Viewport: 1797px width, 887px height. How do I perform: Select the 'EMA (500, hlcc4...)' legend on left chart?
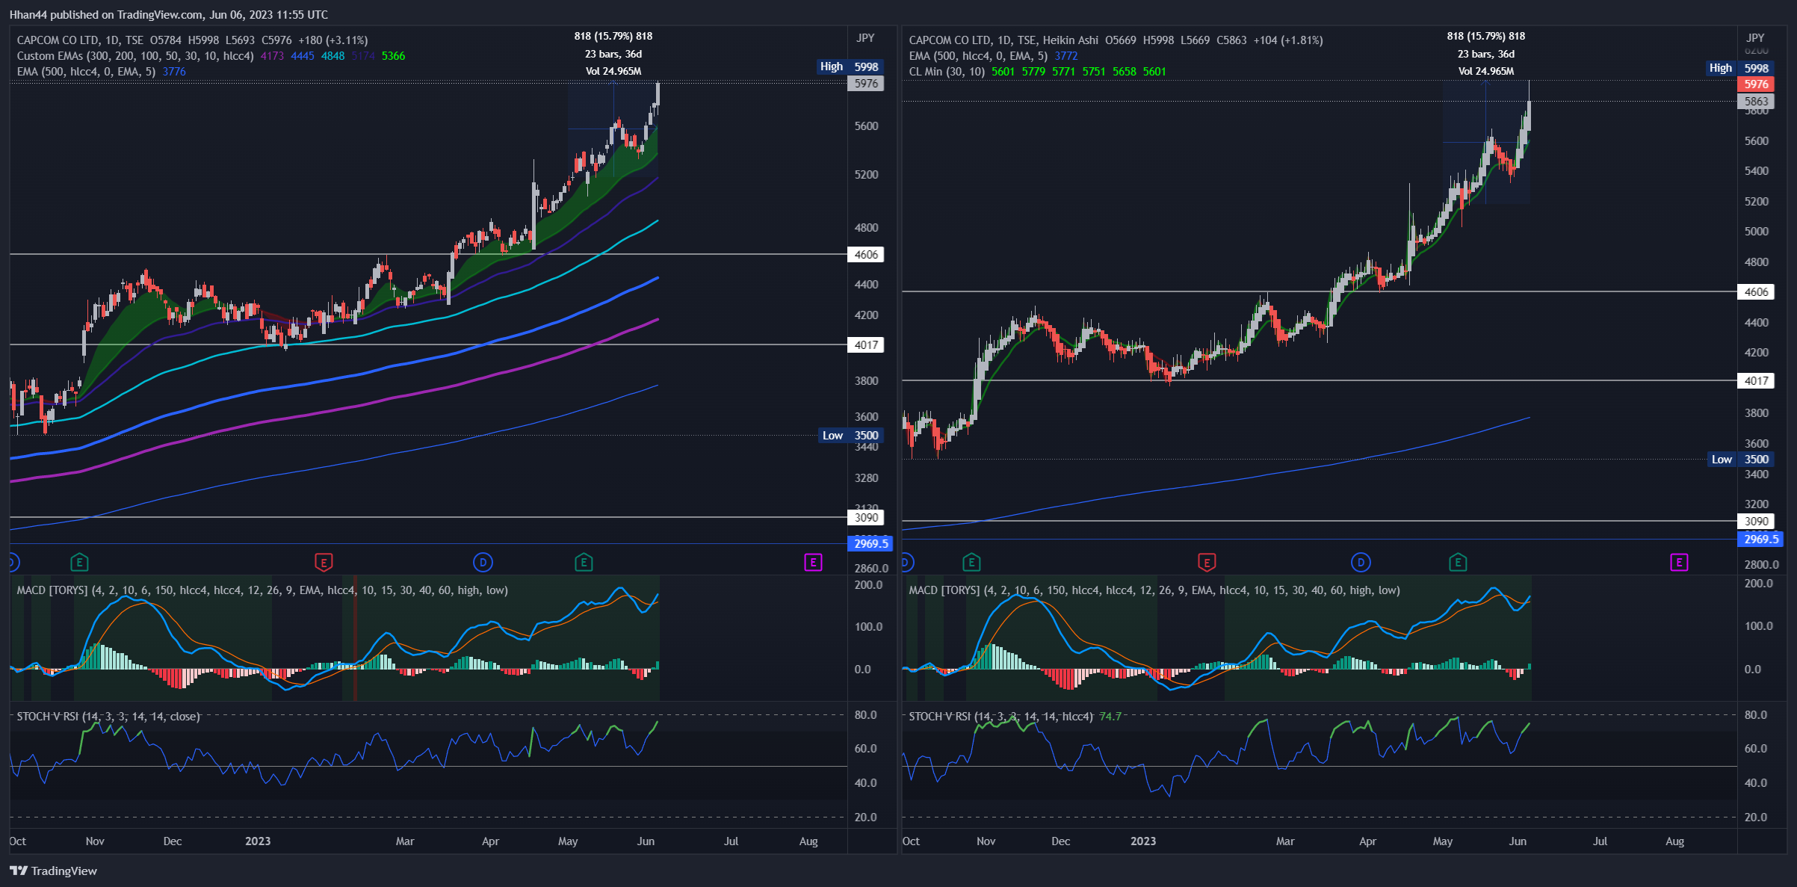coord(86,72)
